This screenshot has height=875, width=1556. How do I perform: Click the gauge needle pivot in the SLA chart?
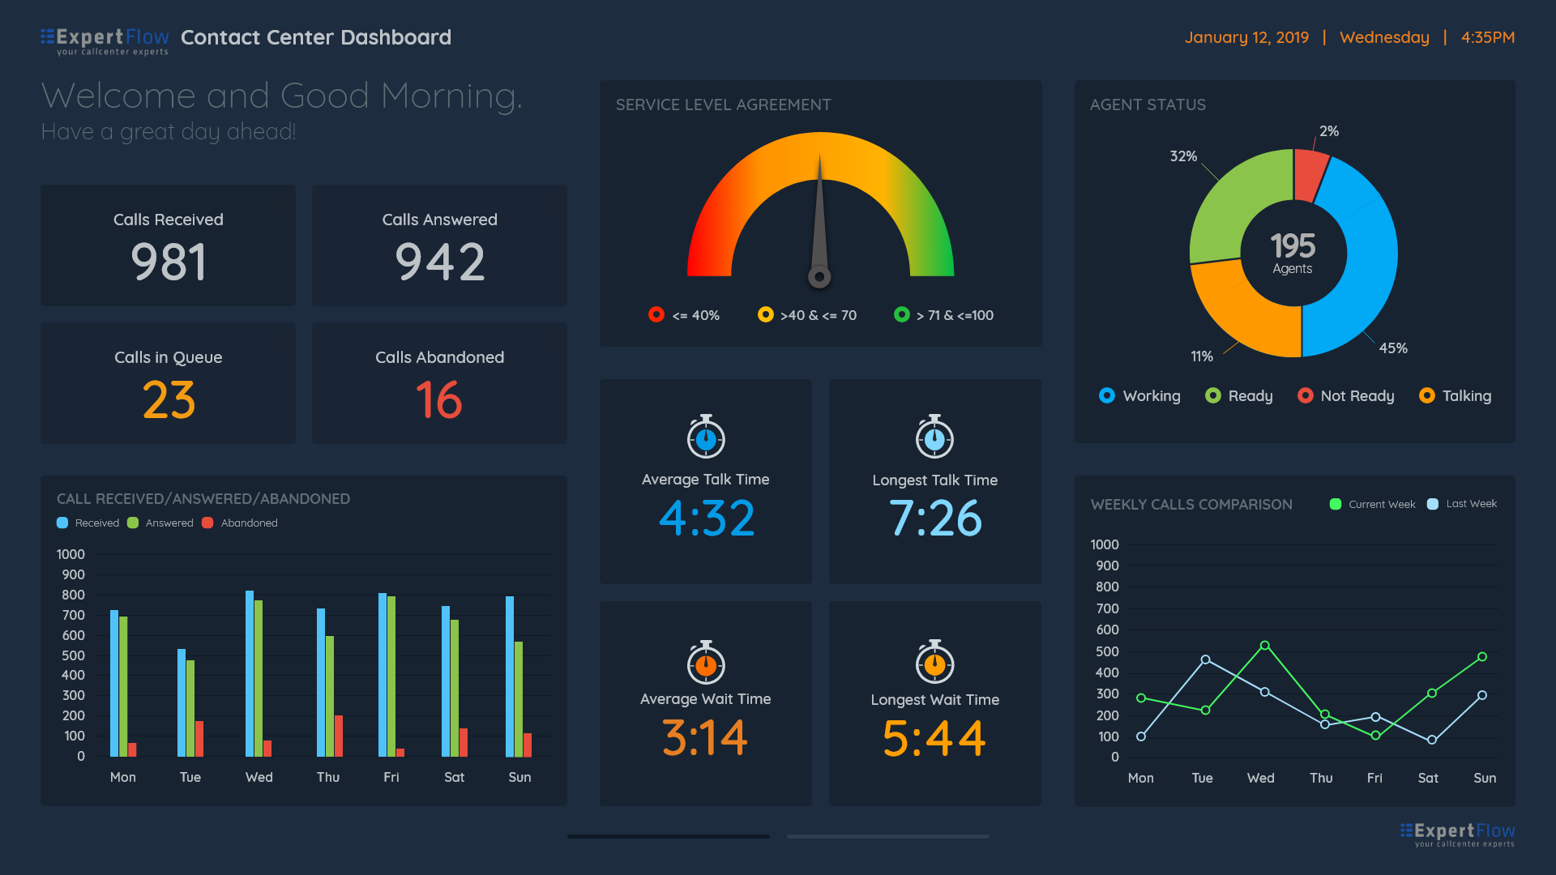[819, 277]
